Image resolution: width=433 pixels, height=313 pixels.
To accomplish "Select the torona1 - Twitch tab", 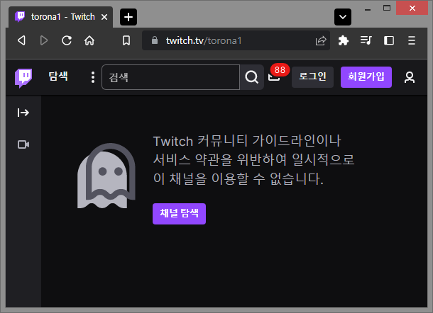I will [x=61, y=17].
